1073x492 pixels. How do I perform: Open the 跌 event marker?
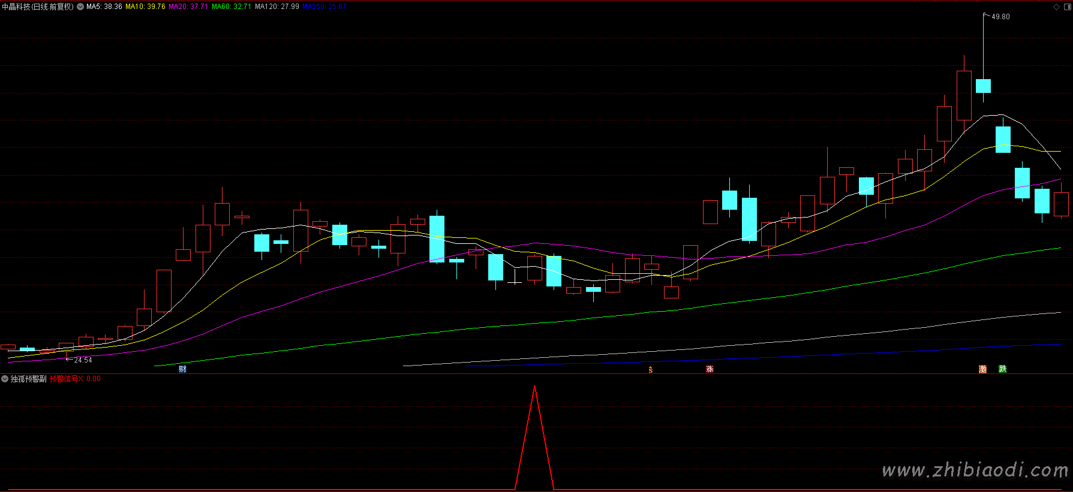point(1002,369)
